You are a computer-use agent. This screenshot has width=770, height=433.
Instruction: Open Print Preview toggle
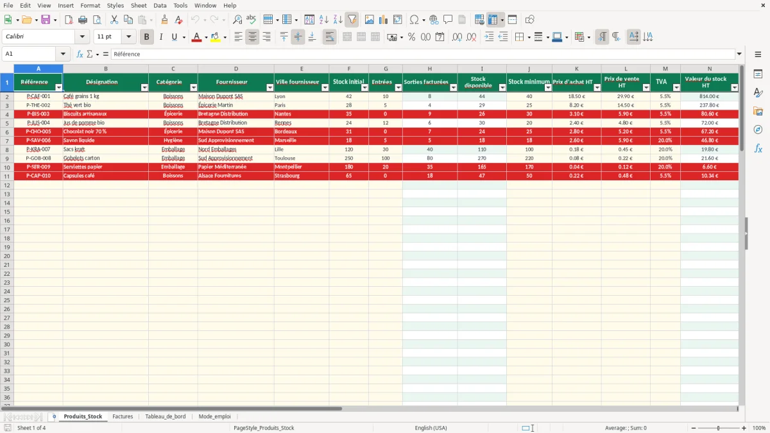click(96, 20)
